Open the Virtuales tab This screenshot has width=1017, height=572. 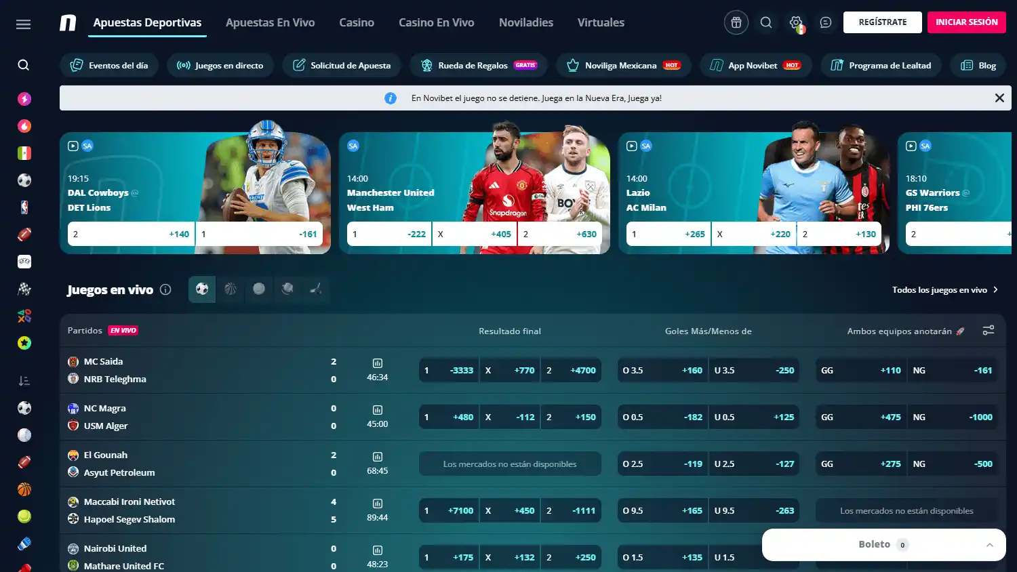(601, 22)
